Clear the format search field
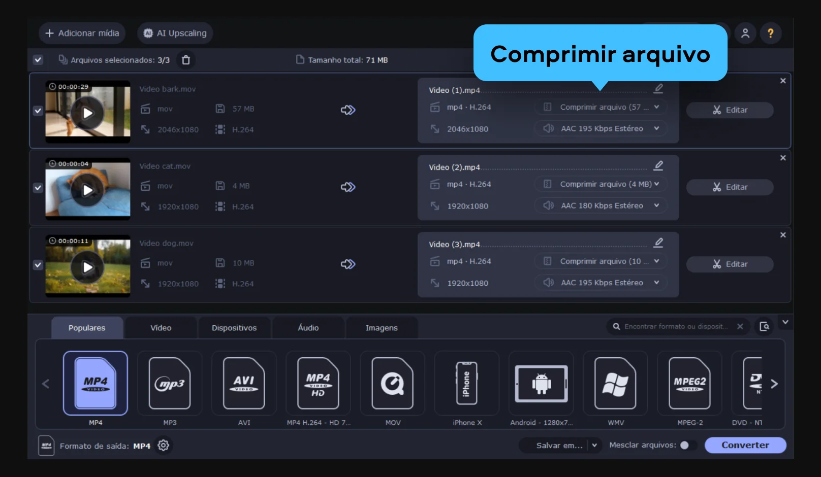821x477 pixels. pyautogui.click(x=740, y=326)
